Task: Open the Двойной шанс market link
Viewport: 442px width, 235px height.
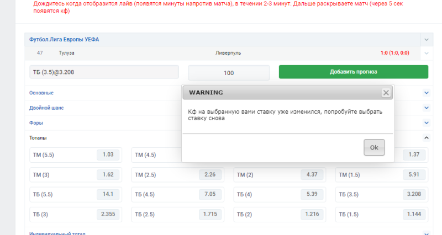Action: click(x=46, y=108)
